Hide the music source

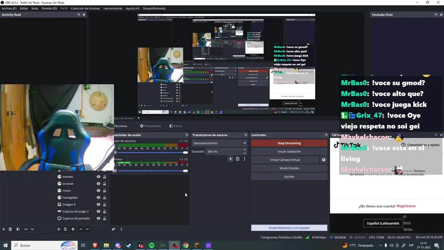99,191
